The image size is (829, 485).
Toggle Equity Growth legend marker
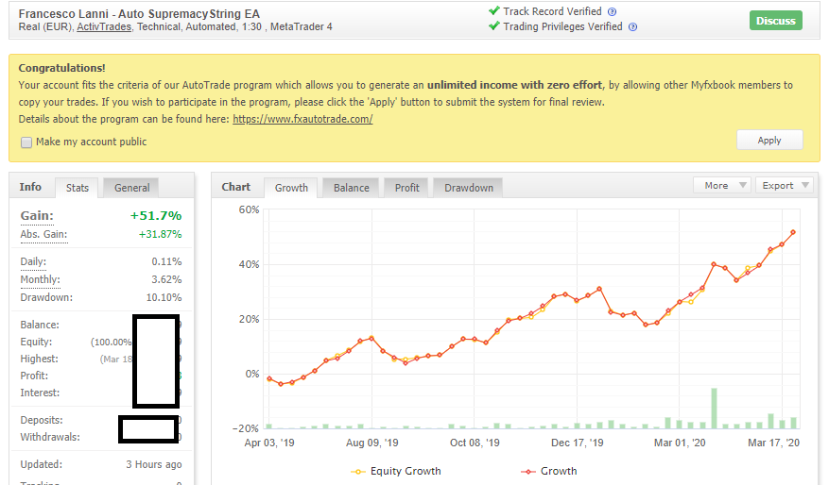358,471
